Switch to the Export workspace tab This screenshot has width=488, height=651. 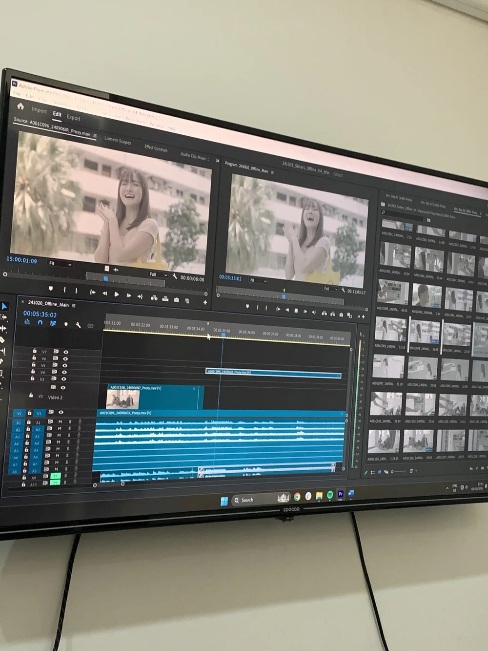point(74,118)
